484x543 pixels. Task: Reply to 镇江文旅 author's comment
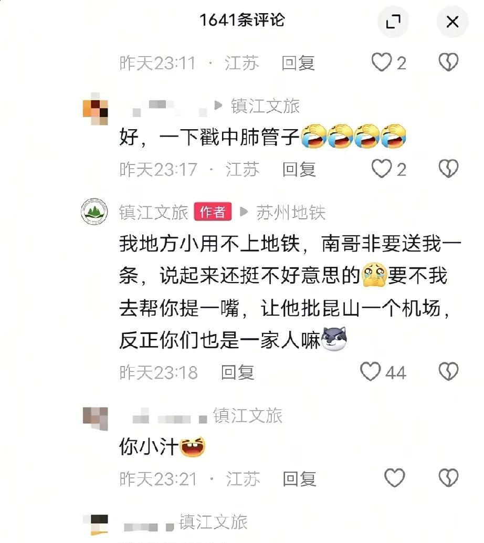pos(238,373)
